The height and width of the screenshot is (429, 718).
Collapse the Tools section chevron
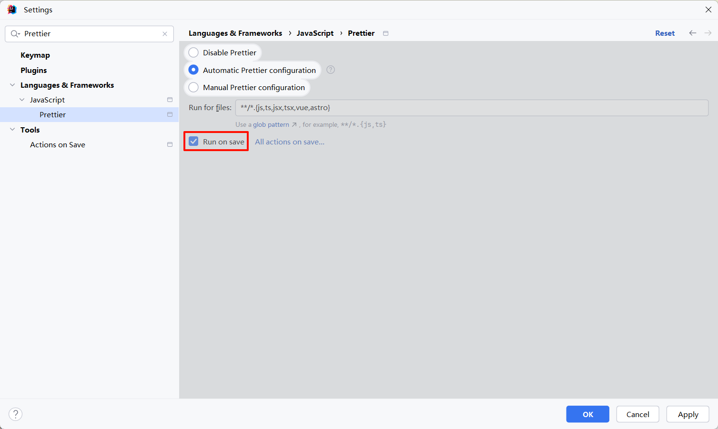12,130
